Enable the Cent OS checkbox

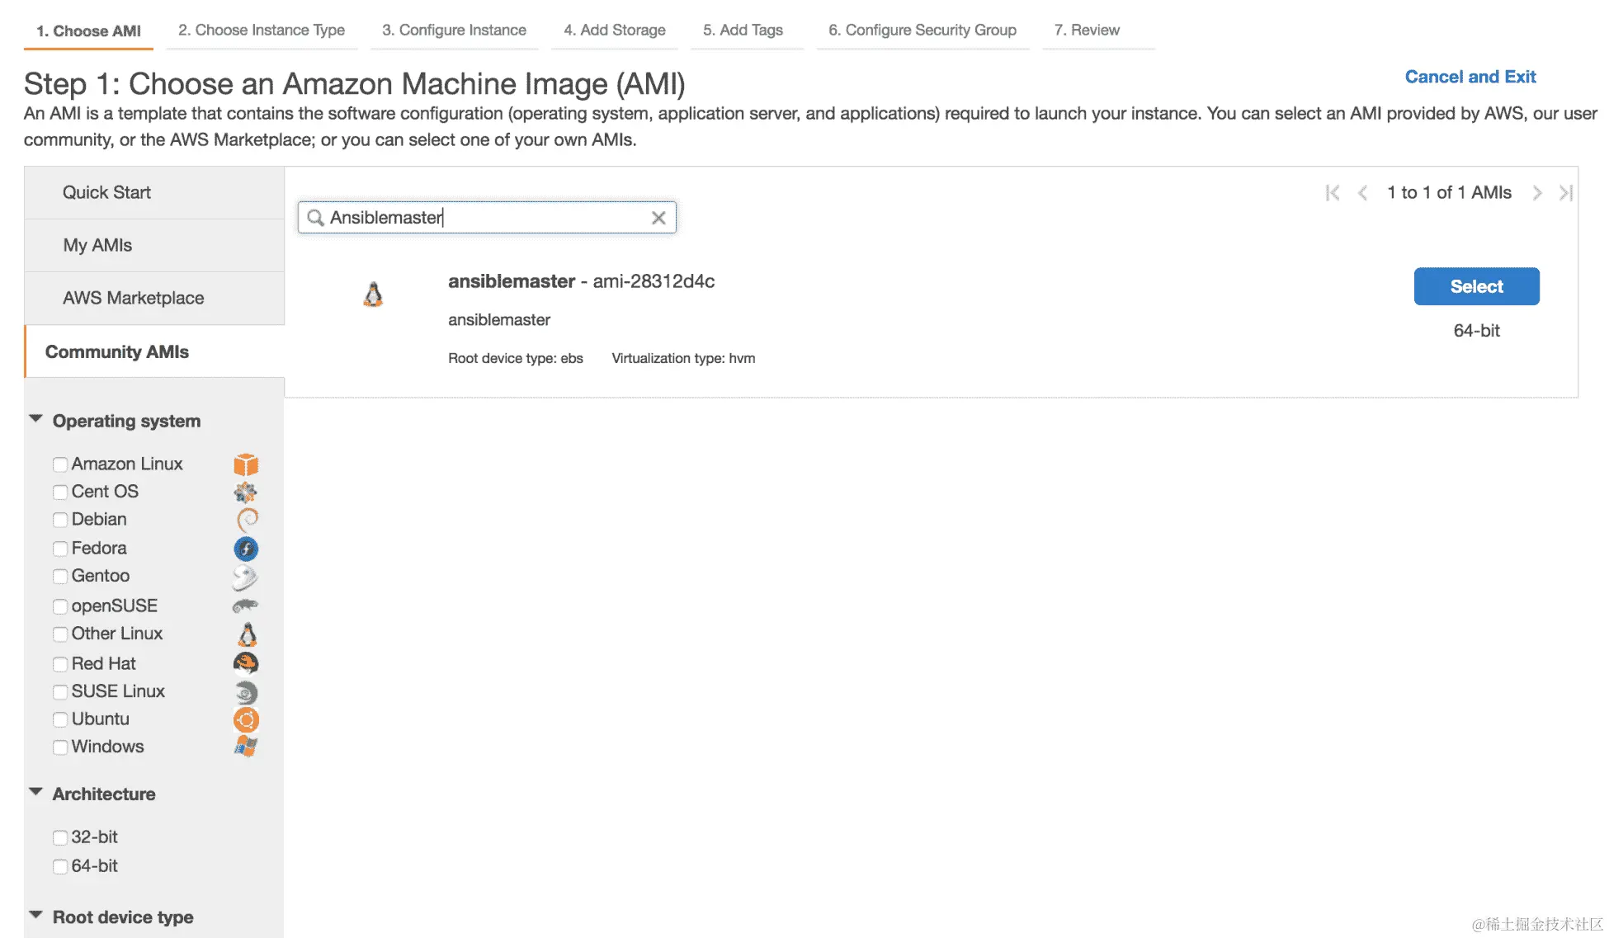[x=60, y=493]
